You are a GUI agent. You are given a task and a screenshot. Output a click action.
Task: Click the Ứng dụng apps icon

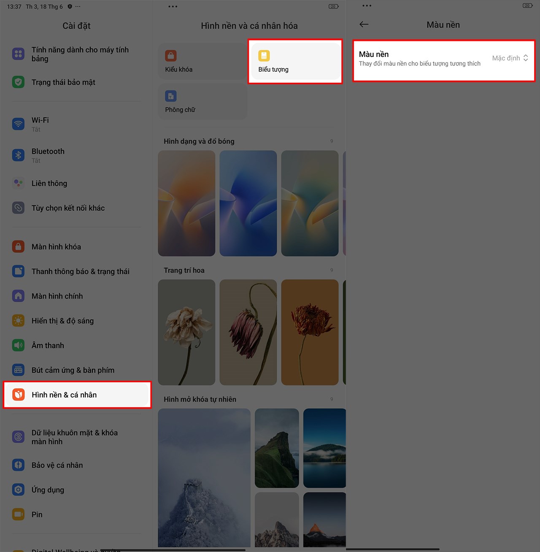click(x=18, y=490)
